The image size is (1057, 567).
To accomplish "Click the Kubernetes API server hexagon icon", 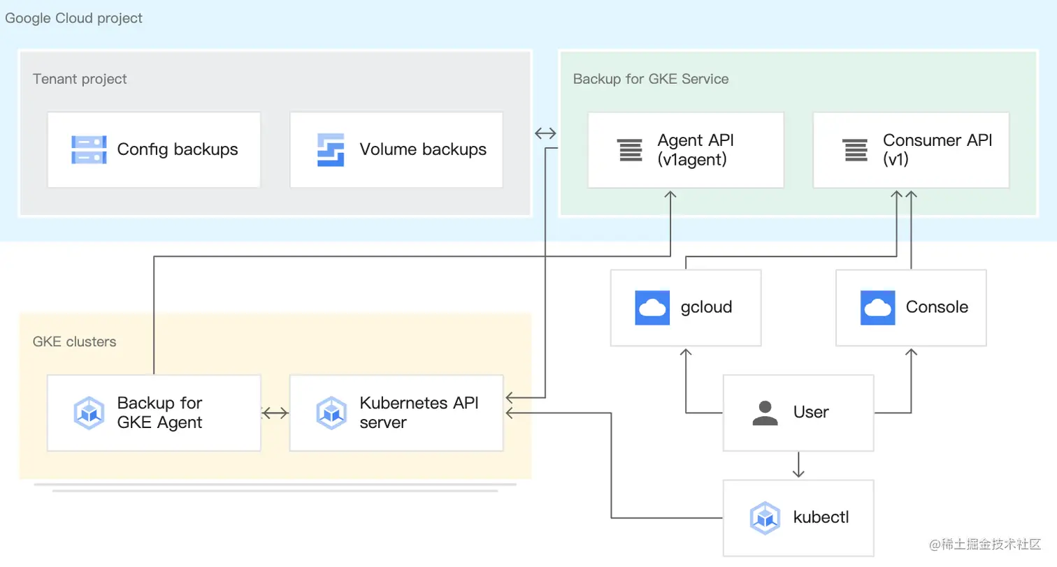I will (x=331, y=413).
